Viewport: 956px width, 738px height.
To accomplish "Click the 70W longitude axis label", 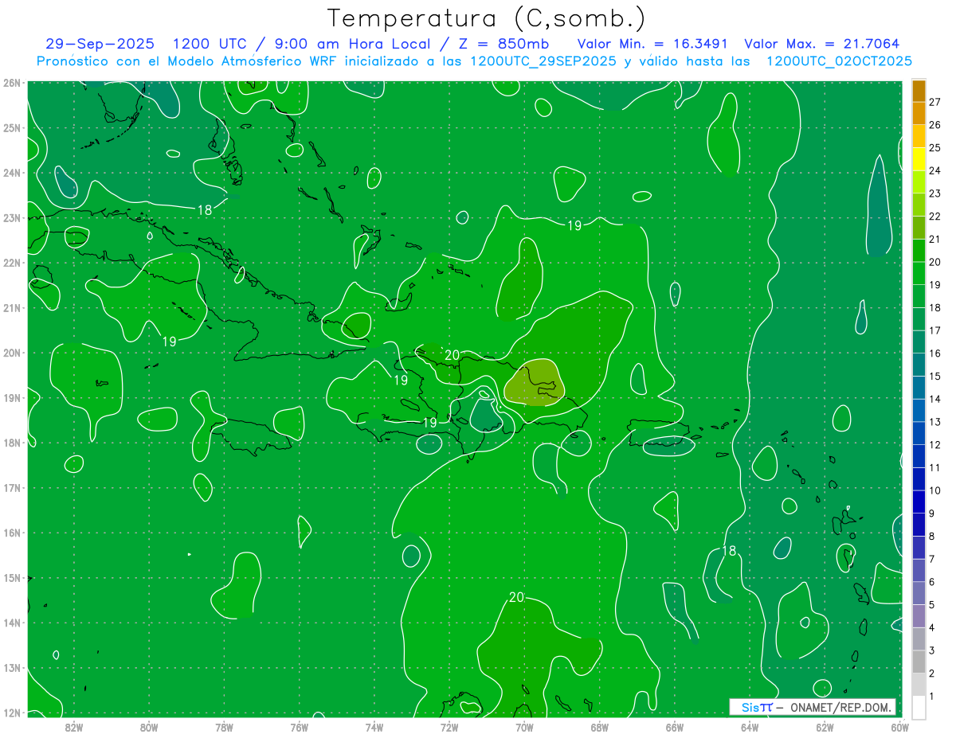I will point(524,727).
